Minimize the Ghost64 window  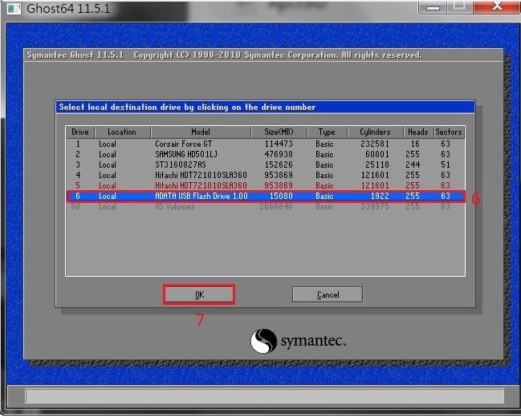coord(433,6)
